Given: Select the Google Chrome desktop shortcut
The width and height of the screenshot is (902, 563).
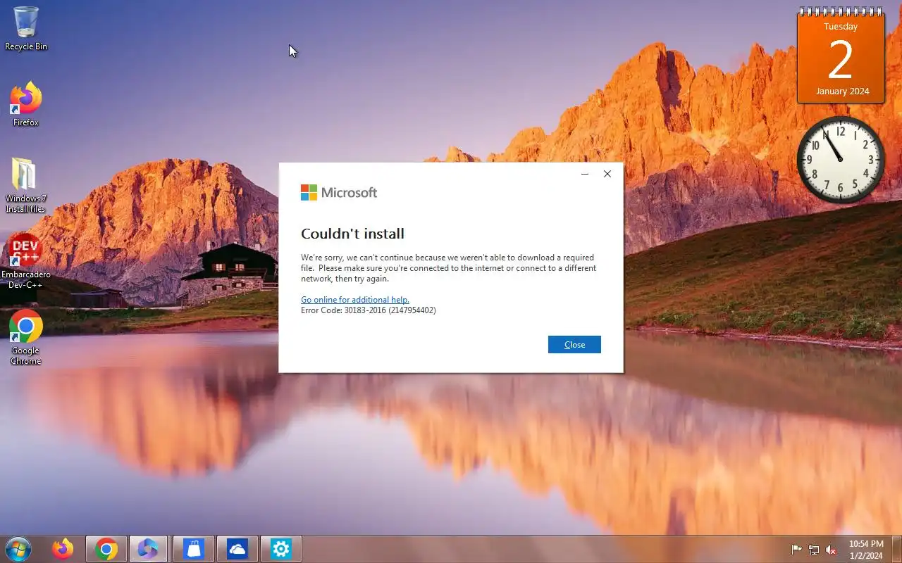Looking at the screenshot, I should (26, 337).
